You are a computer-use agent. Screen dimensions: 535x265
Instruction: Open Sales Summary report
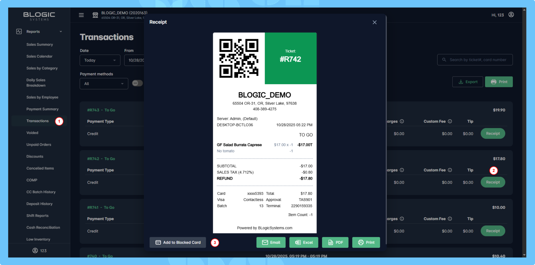coord(40,45)
